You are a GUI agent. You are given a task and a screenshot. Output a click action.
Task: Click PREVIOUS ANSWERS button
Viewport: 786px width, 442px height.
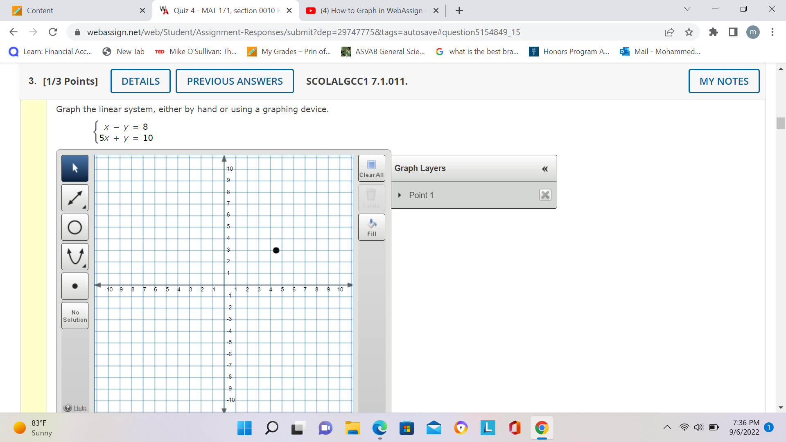235,81
